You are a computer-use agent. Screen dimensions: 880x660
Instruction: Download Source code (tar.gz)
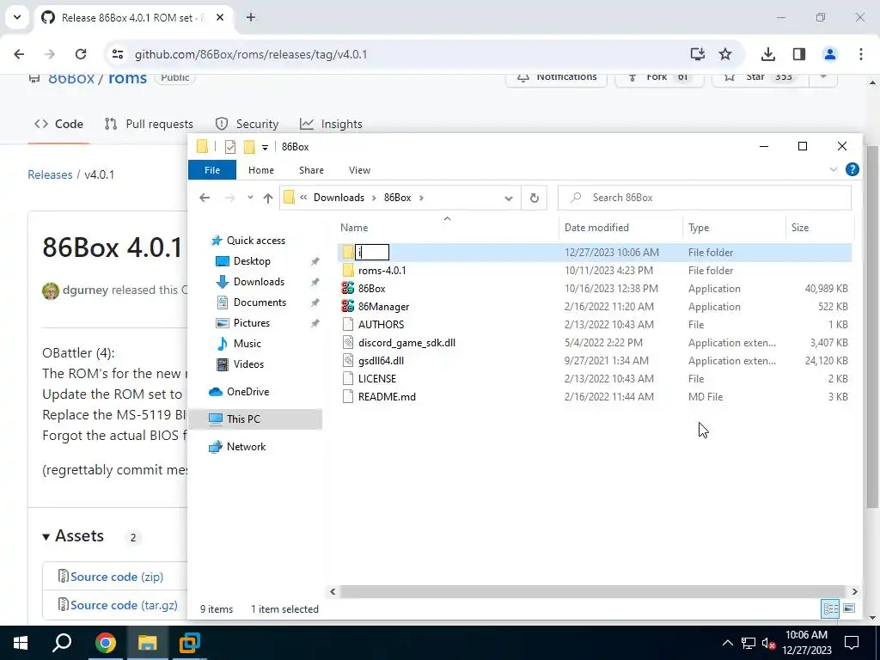124,605
